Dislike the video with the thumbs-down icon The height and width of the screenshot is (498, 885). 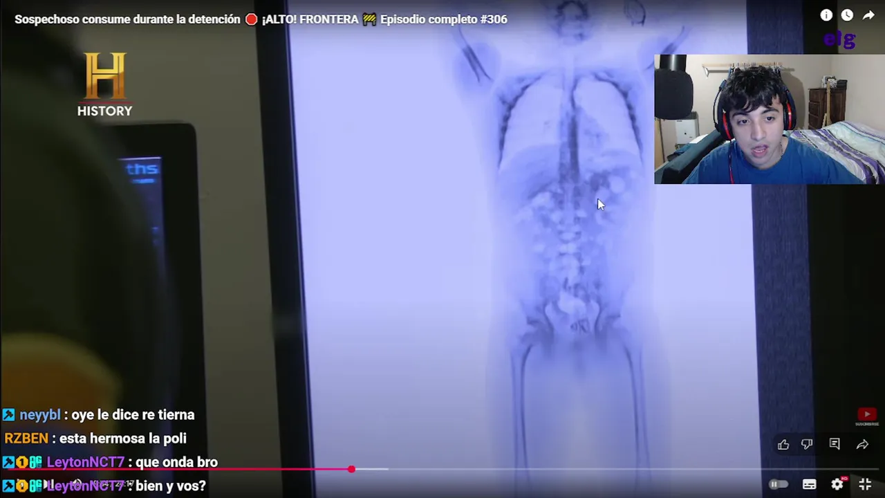coord(807,445)
